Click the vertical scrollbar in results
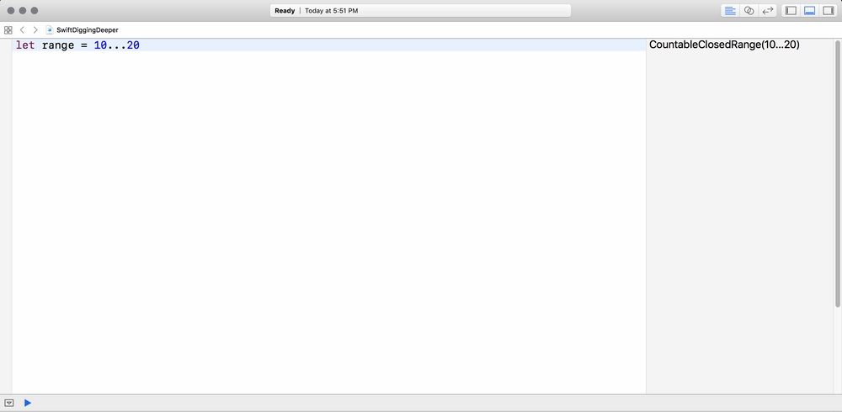 point(838,174)
